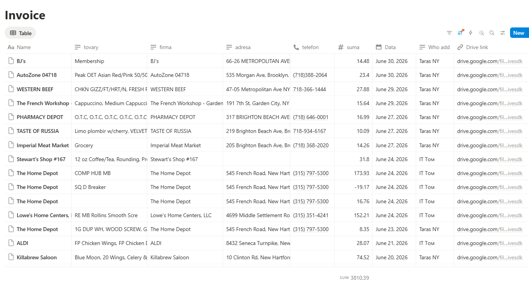
Task: Select the suma value -19.17
Action: coord(353,187)
